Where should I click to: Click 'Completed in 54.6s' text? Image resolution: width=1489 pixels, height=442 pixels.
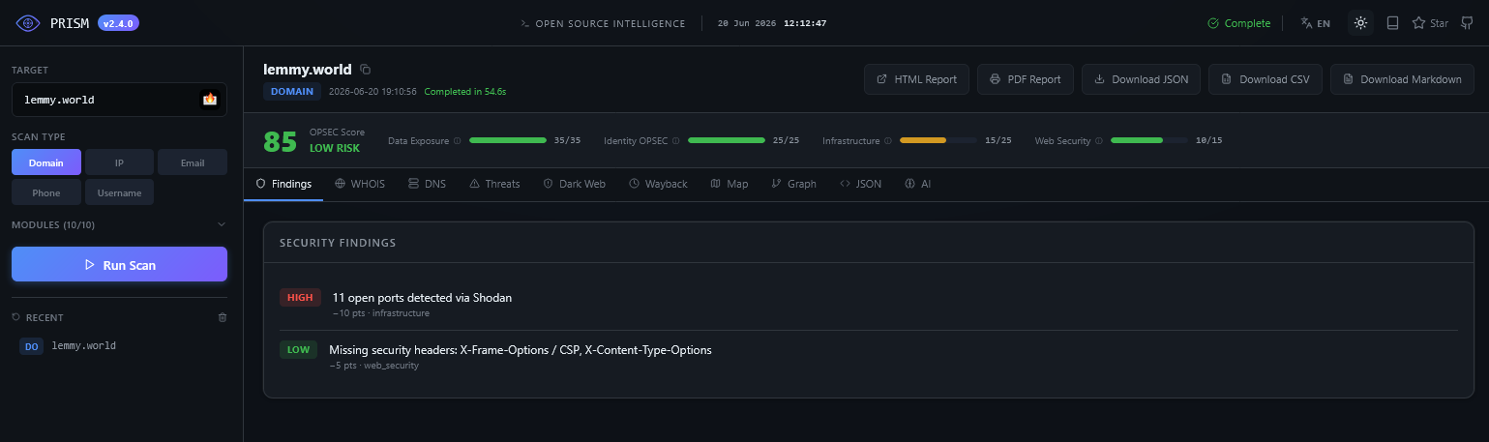point(465,92)
